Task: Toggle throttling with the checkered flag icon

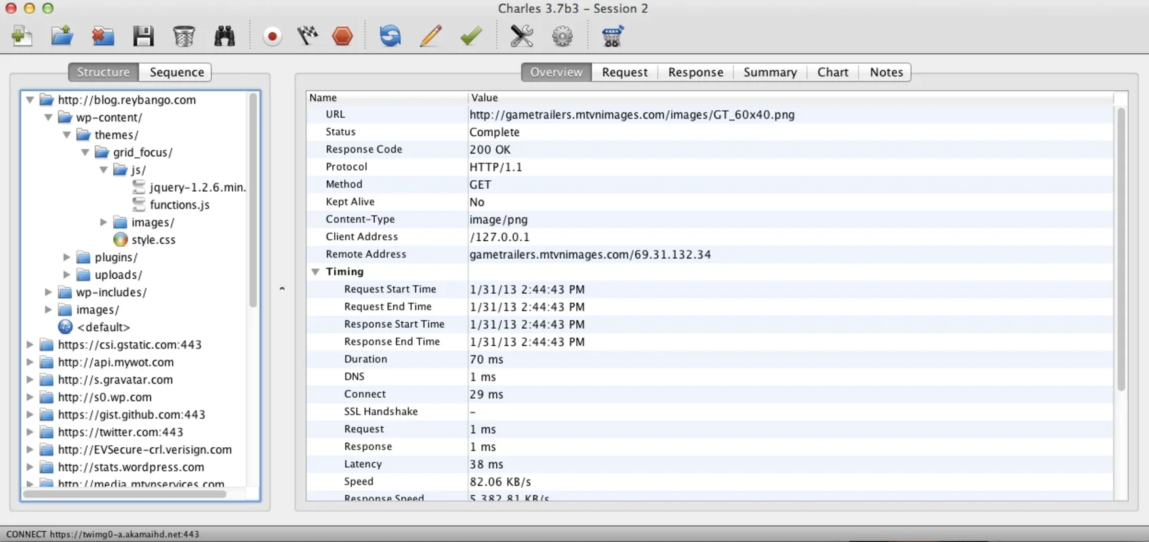Action: (x=307, y=36)
